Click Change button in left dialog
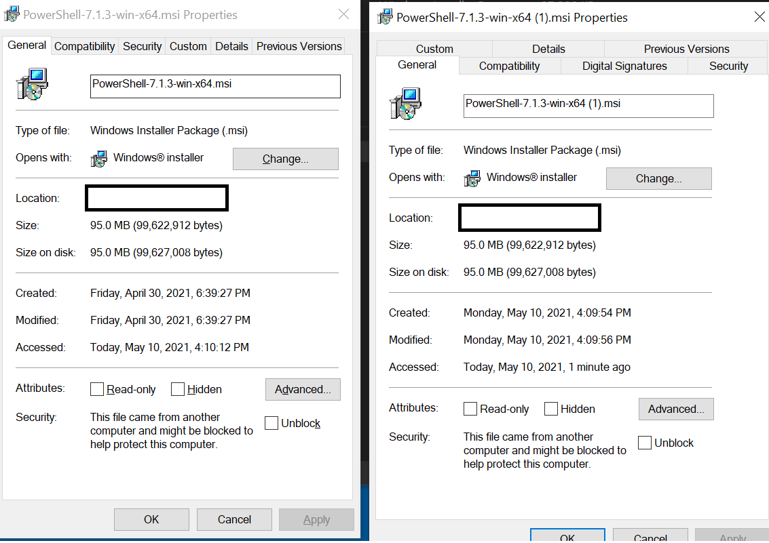The height and width of the screenshot is (543, 769). [285, 159]
